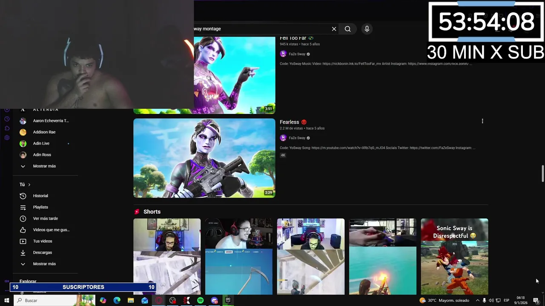
Task: Click the Historial clock-arrow icon
Action: click(x=23, y=196)
